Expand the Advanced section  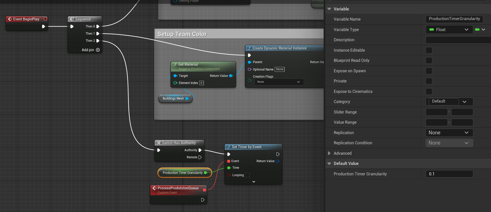329,153
